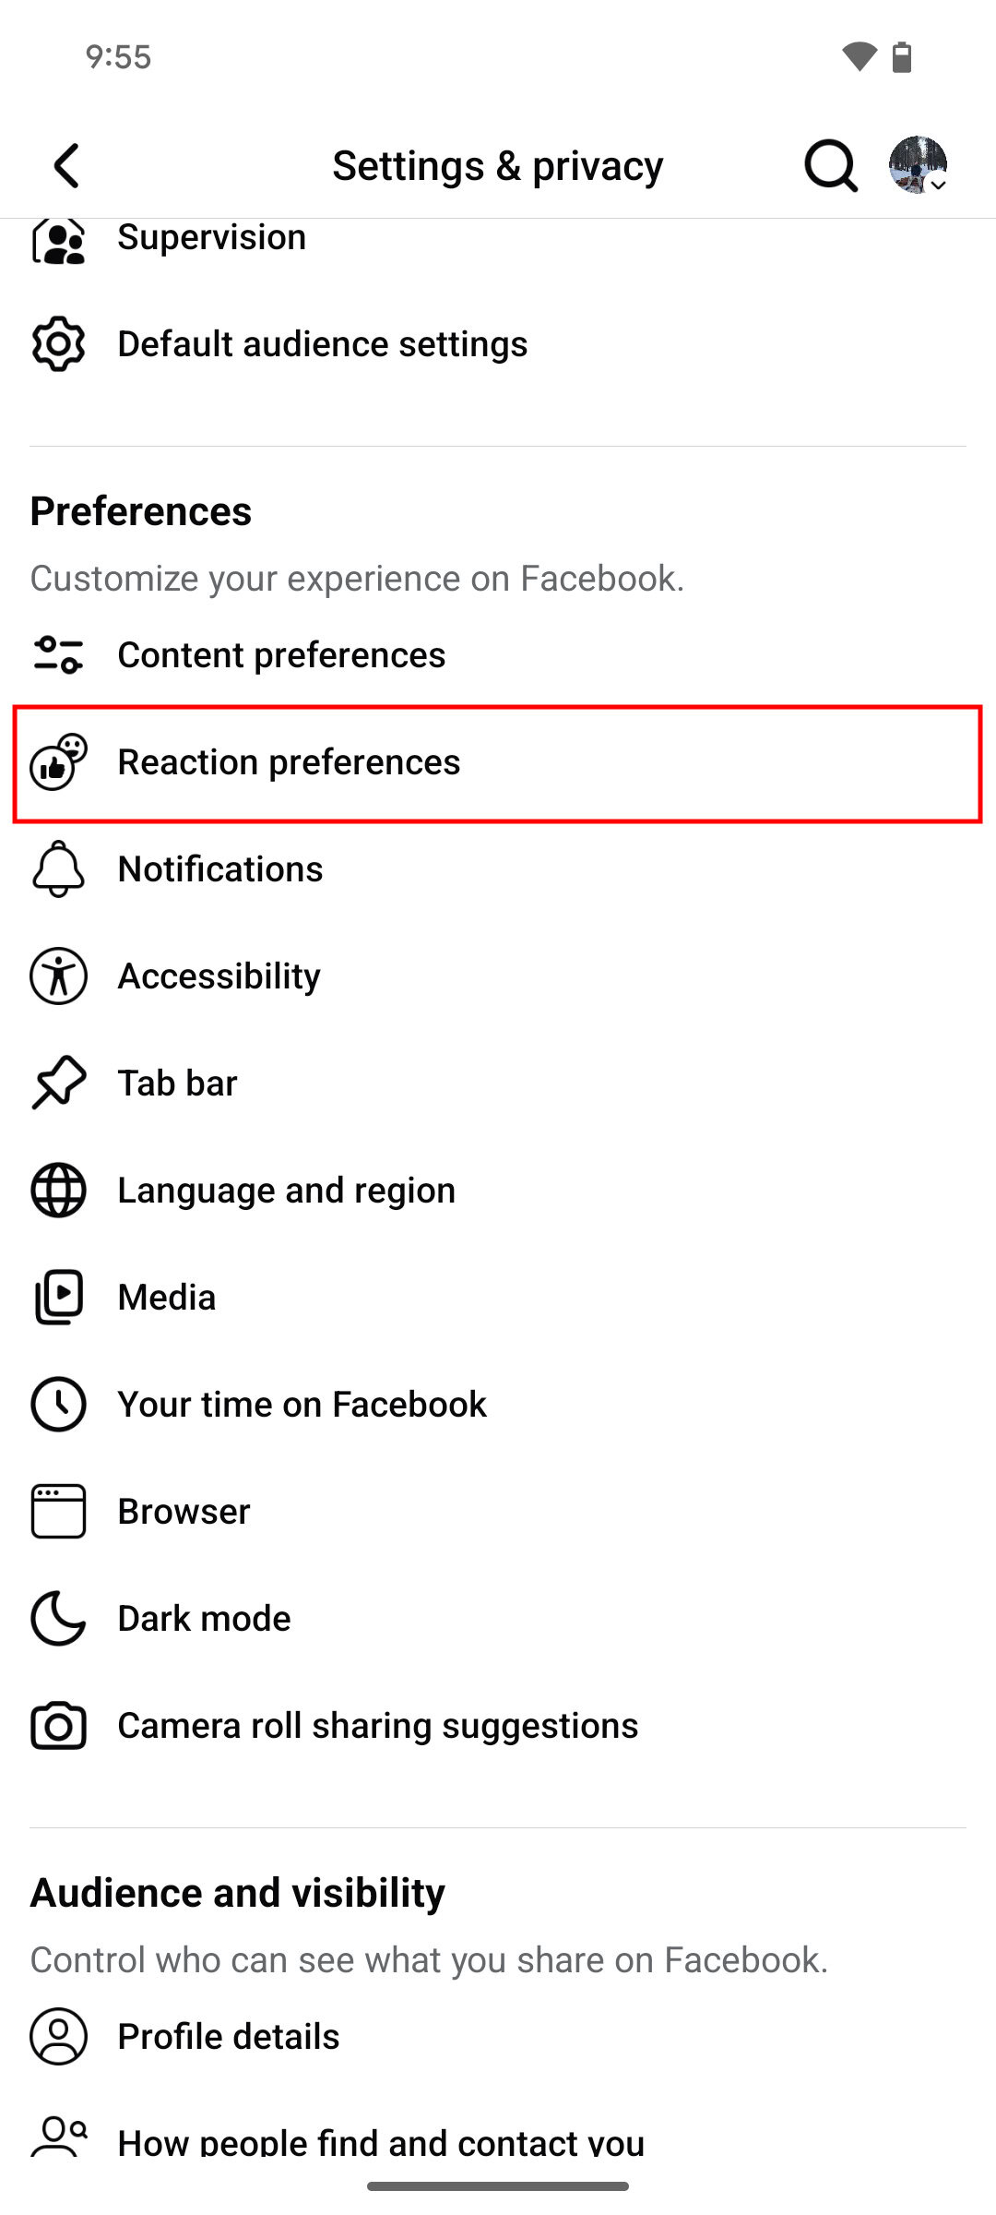Tap the Language and region globe icon
The image size is (996, 2215).
59,1191
